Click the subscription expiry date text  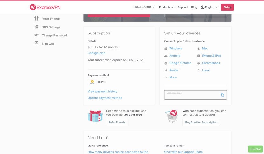pos(115,60)
